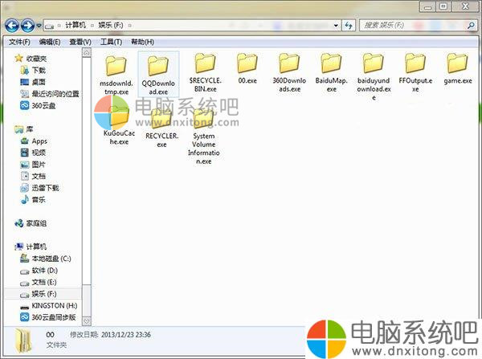482x359 pixels.
Task: Select the BaiduMap.exe folder icon
Action: click(x=331, y=63)
